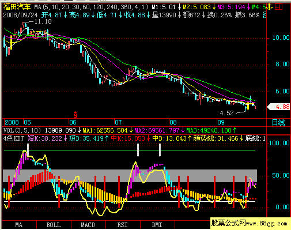Click the 50.00 KDJ axis label
The height and width of the screenshot is (230, 291).
click(281, 175)
